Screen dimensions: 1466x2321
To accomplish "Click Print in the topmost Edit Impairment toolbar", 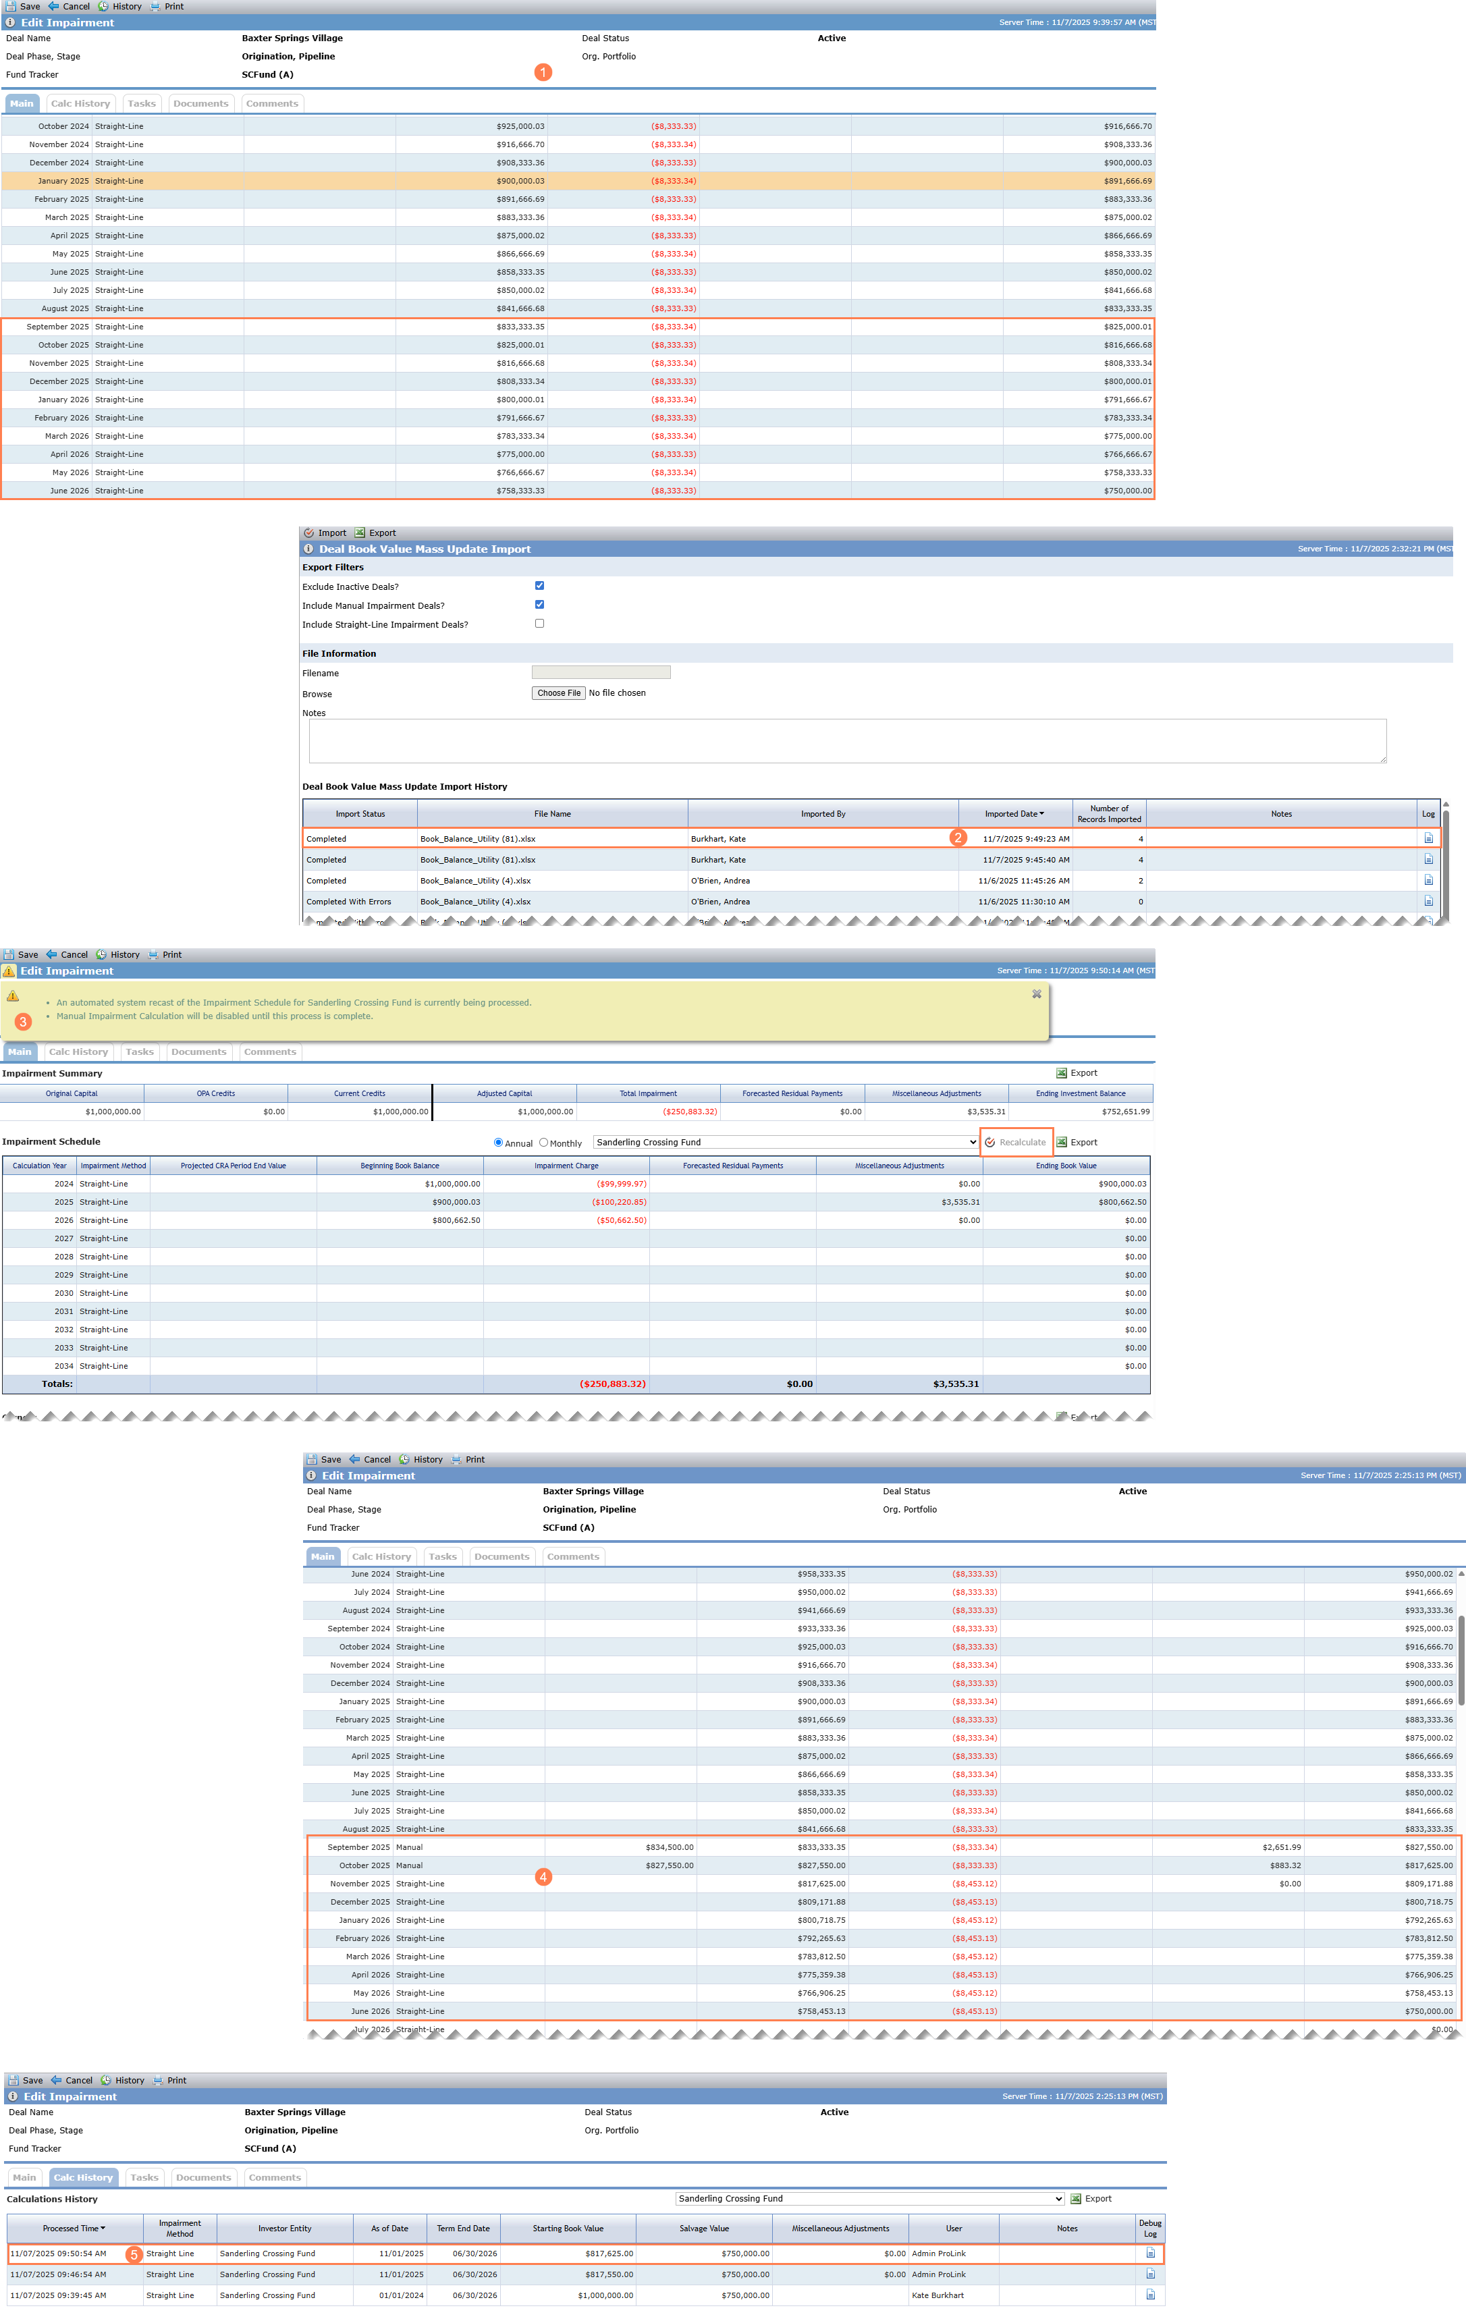I will coord(167,7).
